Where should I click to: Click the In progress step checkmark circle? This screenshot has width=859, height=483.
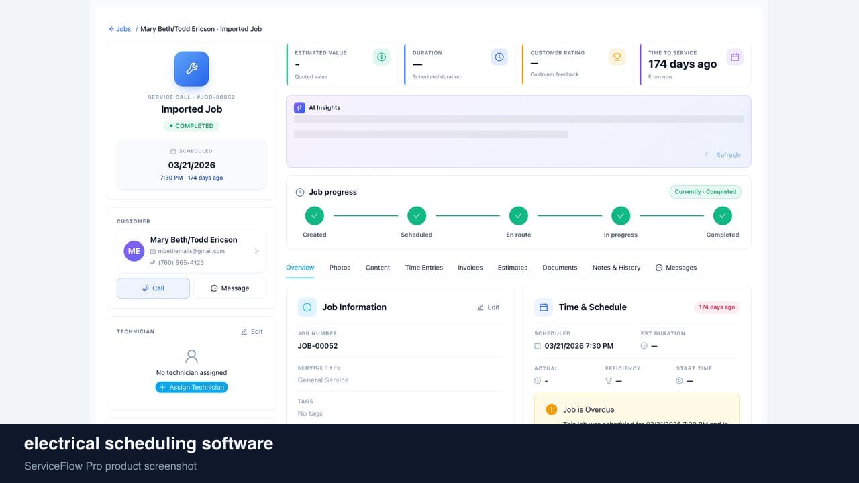click(x=621, y=216)
